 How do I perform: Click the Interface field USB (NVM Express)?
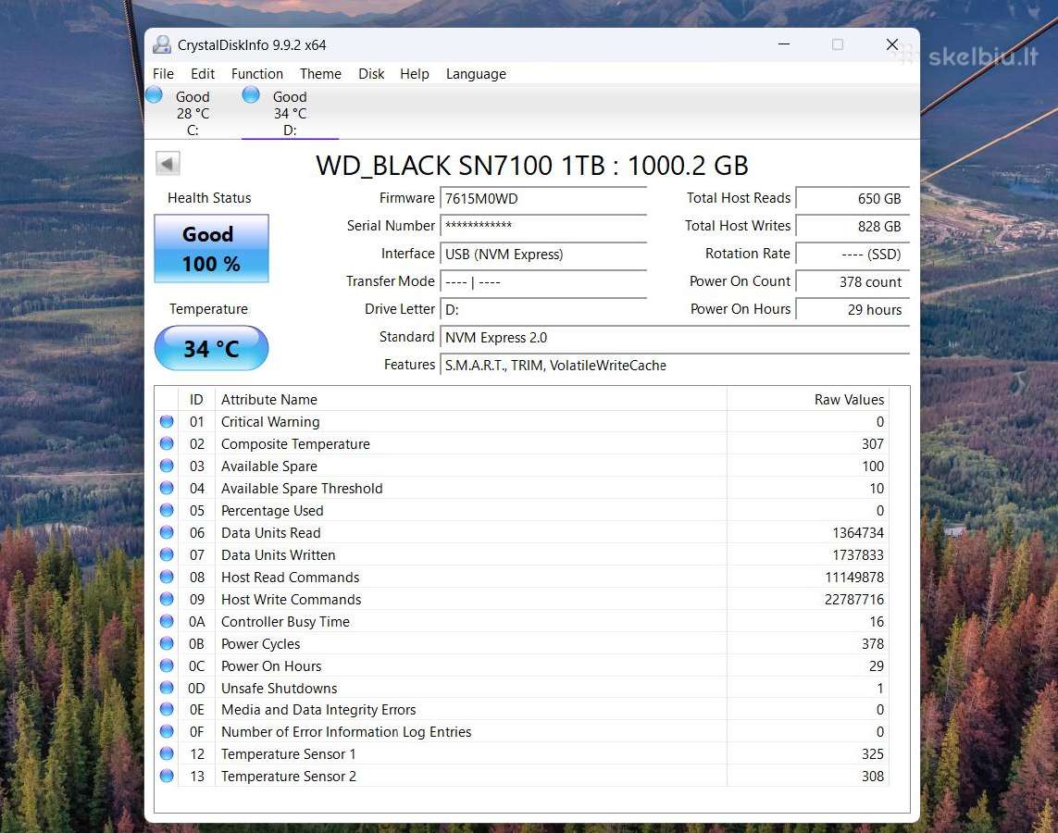pyautogui.click(x=543, y=254)
